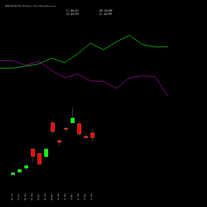The width and height of the screenshot is (207, 207).
Task: Select the red candle above 04 Mar
Action: click(x=33, y=152)
